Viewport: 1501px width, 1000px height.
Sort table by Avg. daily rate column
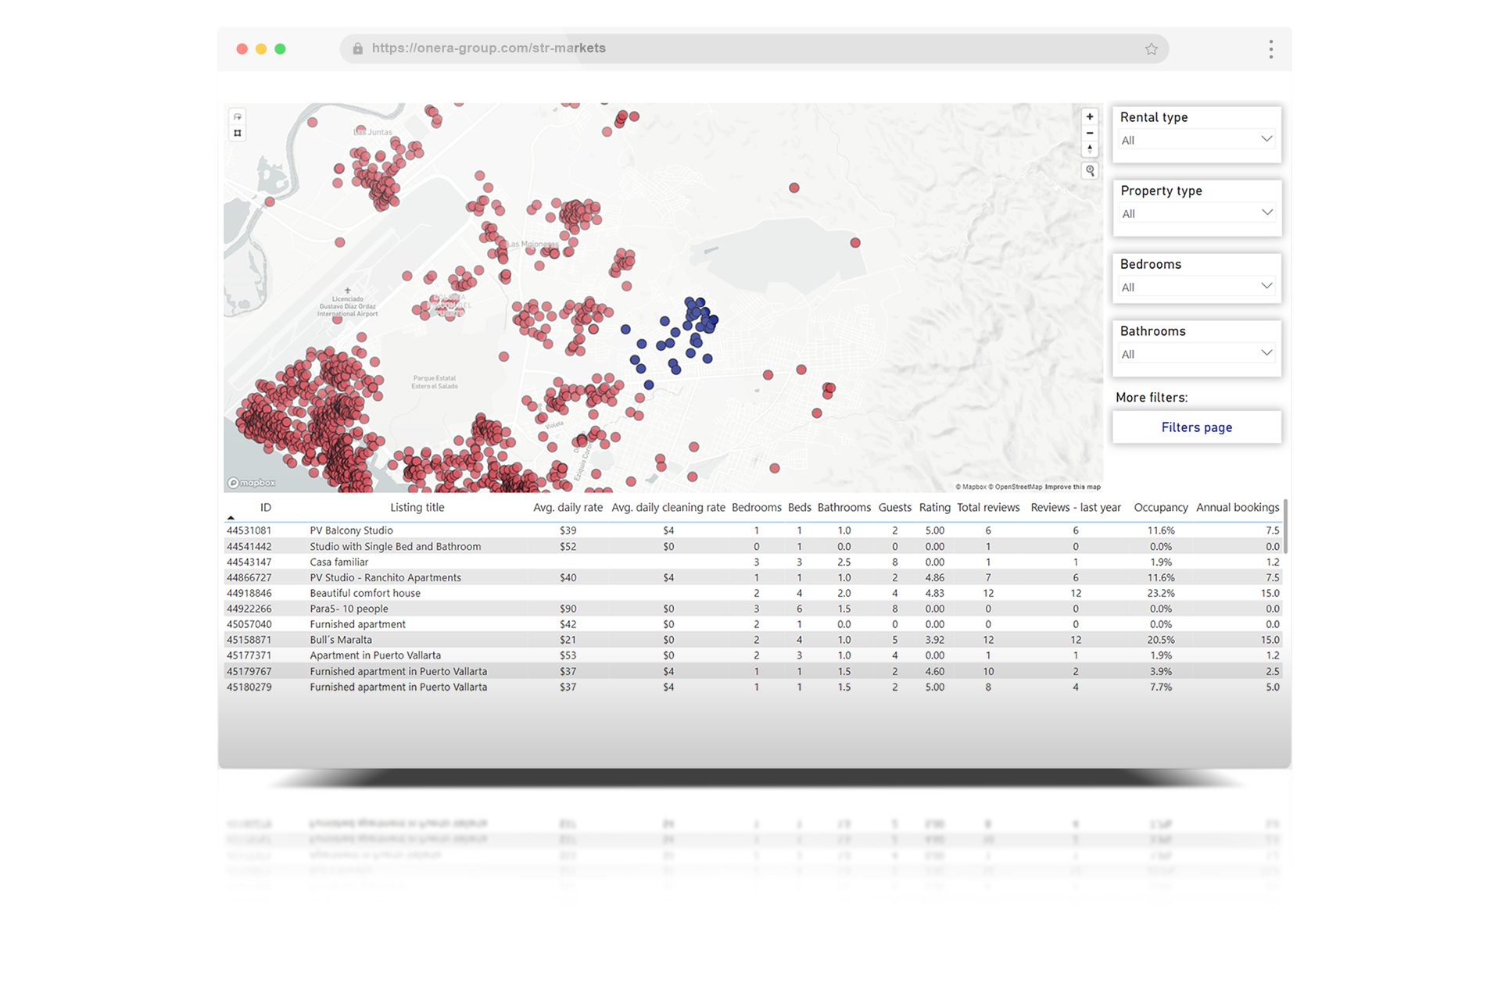568,508
